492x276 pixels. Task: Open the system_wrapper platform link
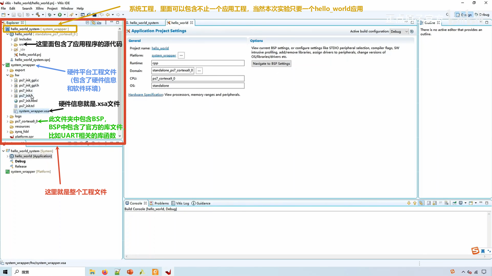[164, 55]
